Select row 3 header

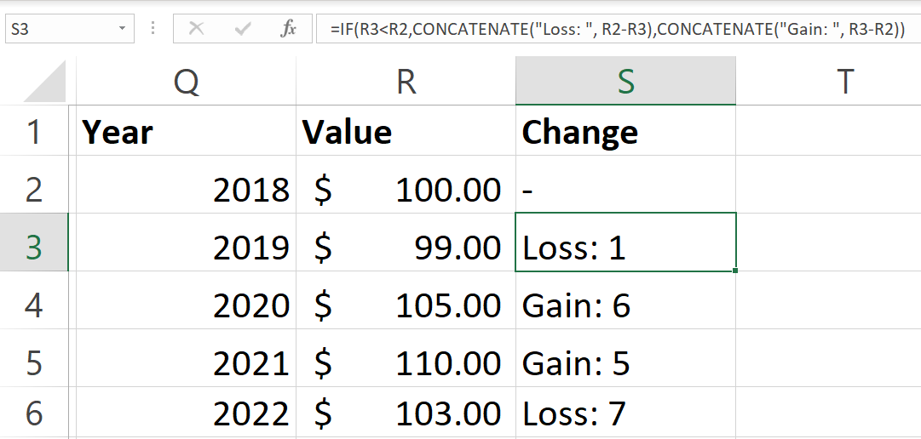pyautogui.click(x=34, y=242)
